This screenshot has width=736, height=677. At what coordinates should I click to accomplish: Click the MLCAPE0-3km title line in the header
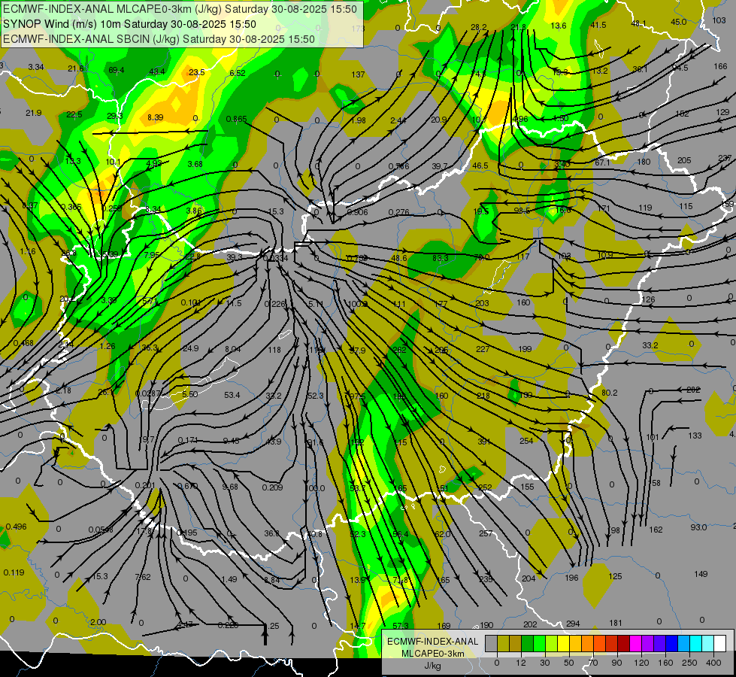[x=180, y=9]
